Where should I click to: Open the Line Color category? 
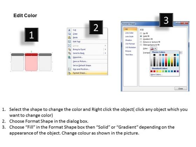point(129,33)
